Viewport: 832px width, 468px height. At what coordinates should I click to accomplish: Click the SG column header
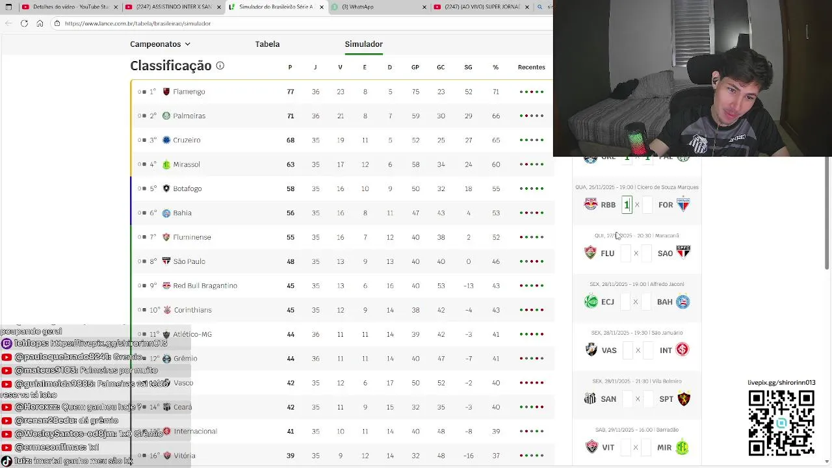coord(468,67)
